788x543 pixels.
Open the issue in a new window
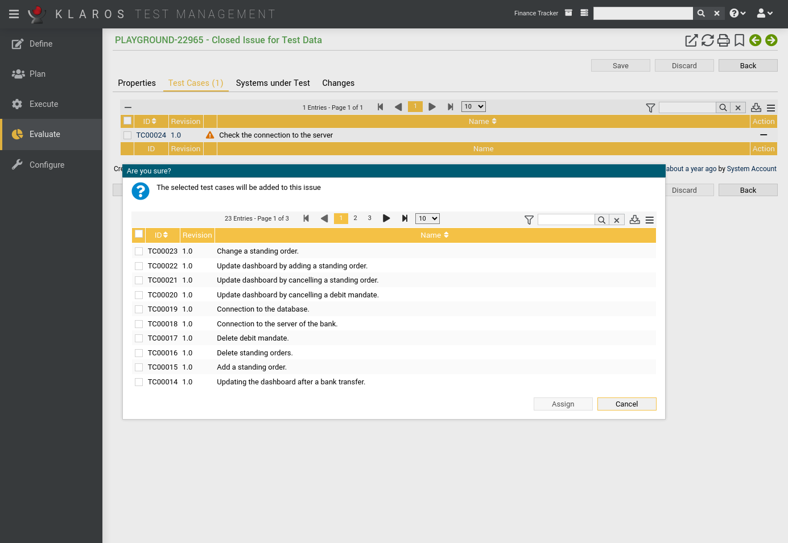[691, 40]
